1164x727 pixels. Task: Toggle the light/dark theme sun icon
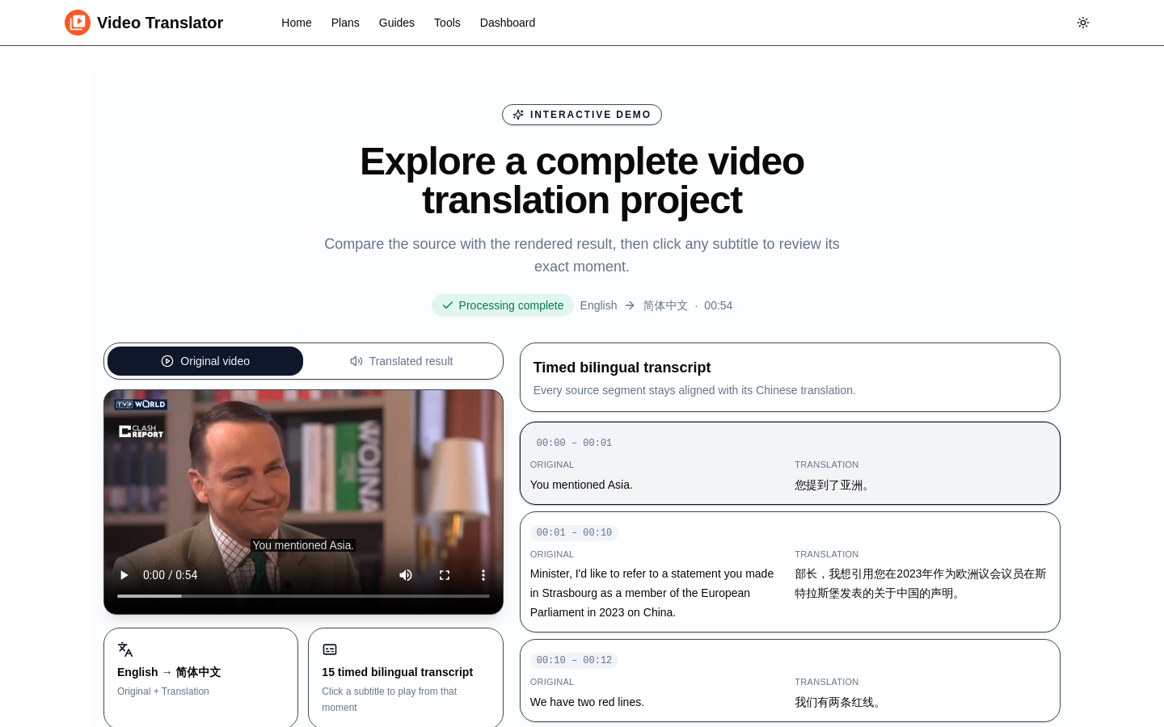1083,23
